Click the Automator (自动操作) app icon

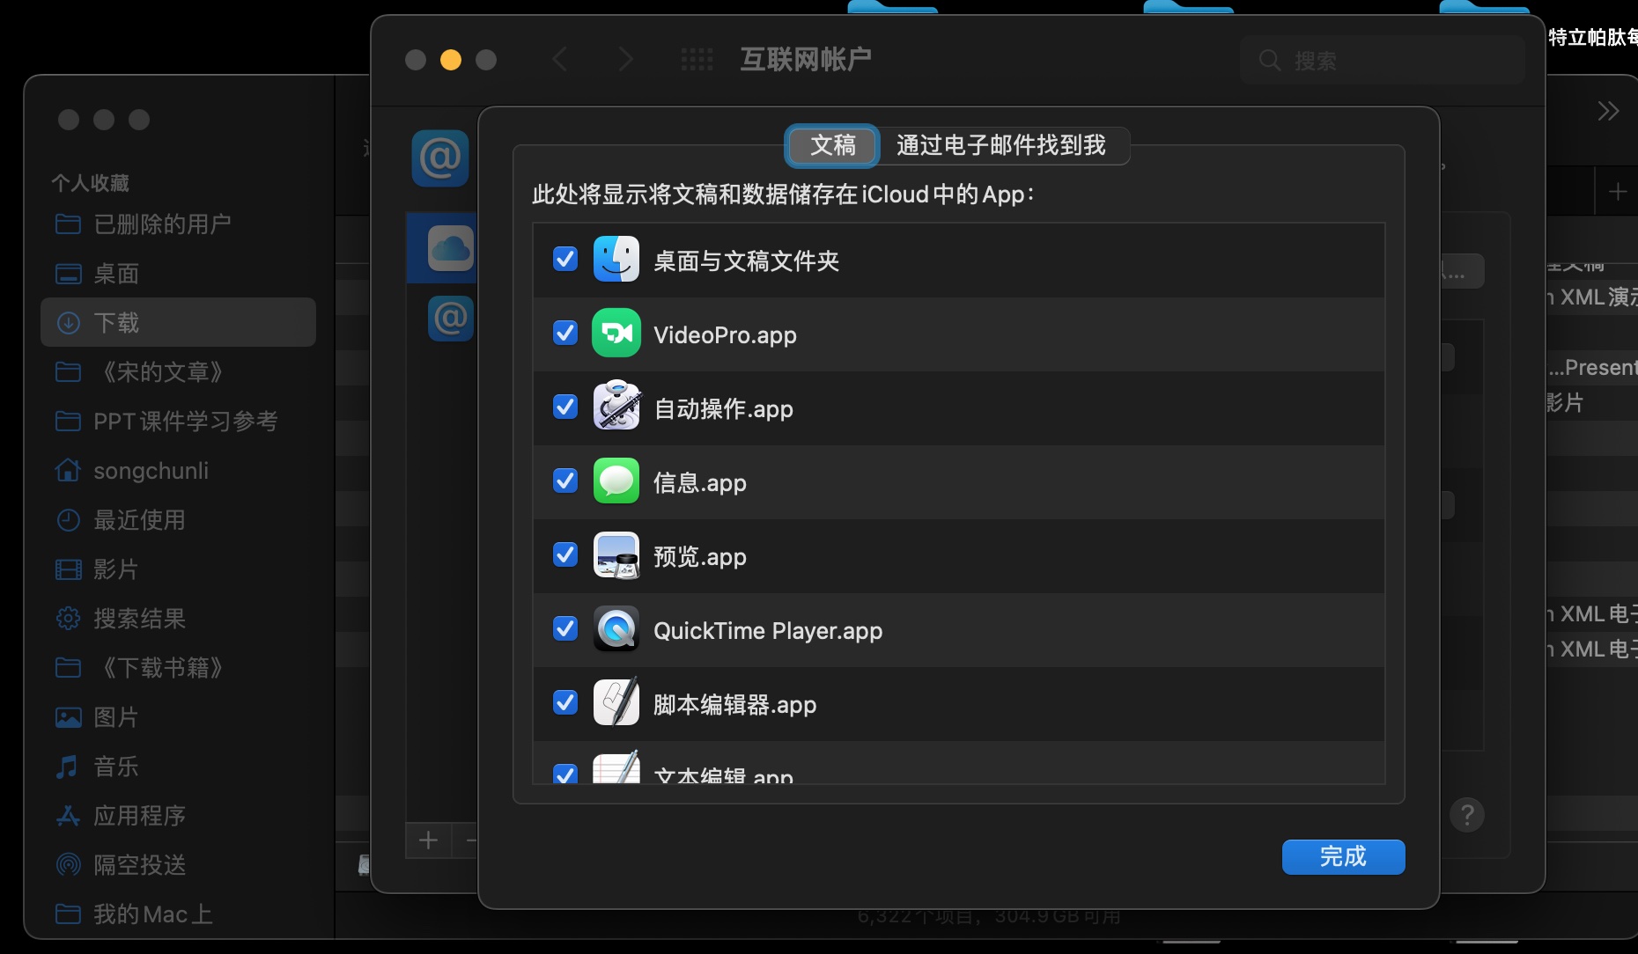pos(616,407)
